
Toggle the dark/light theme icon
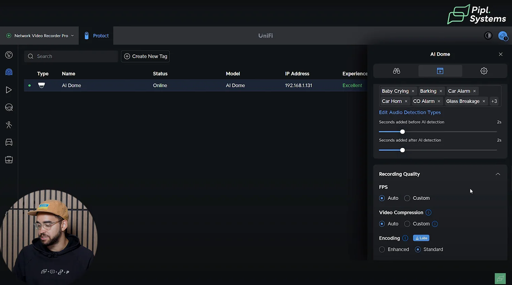coord(488,36)
